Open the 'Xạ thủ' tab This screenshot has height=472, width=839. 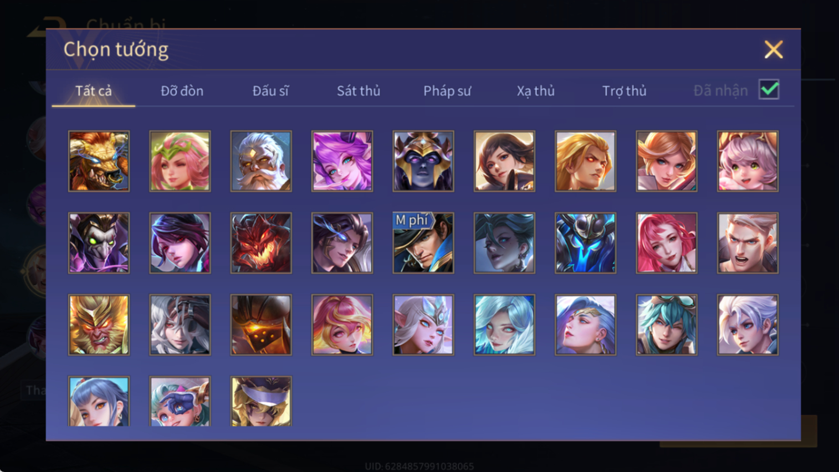[536, 91]
